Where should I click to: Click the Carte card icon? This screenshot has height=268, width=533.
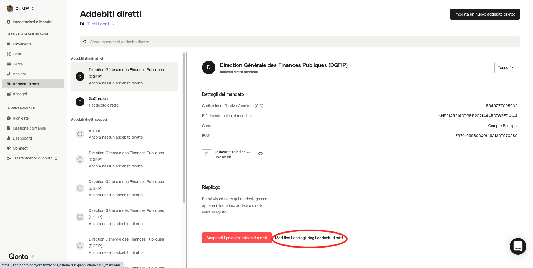point(9,64)
